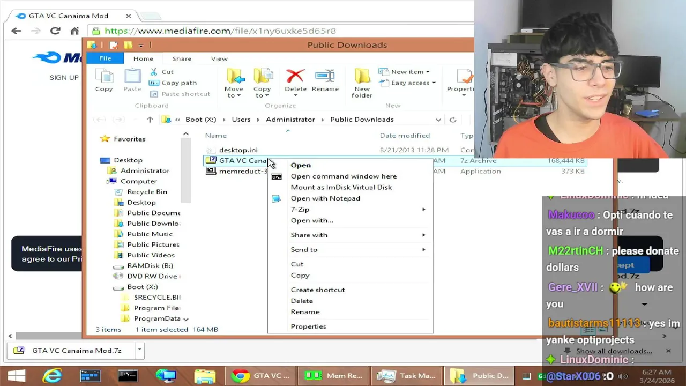Screen dimensions: 686x386
Task: Click the Show all downloads link
Action: click(x=614, y=351)
